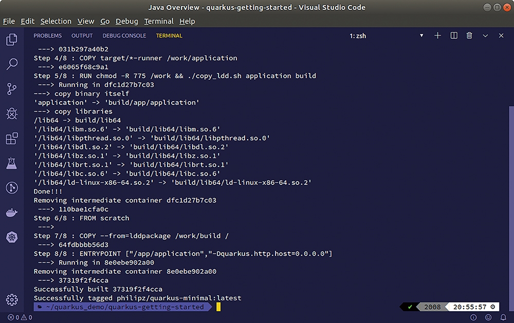Open the Extensions view
This screenshot has height=323, width=514.
[x=12, y=138]
